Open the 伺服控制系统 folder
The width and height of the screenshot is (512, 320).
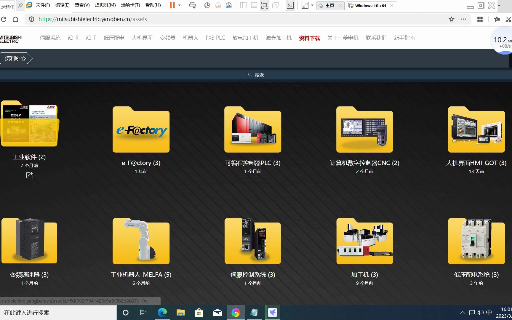point(253,241)
